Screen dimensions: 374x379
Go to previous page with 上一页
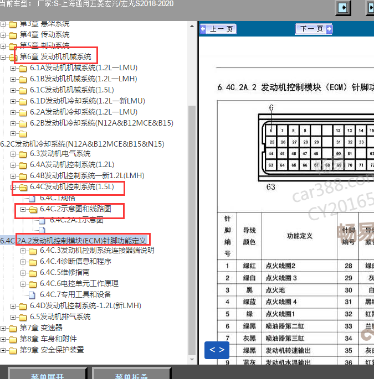[x=219, y=29]
